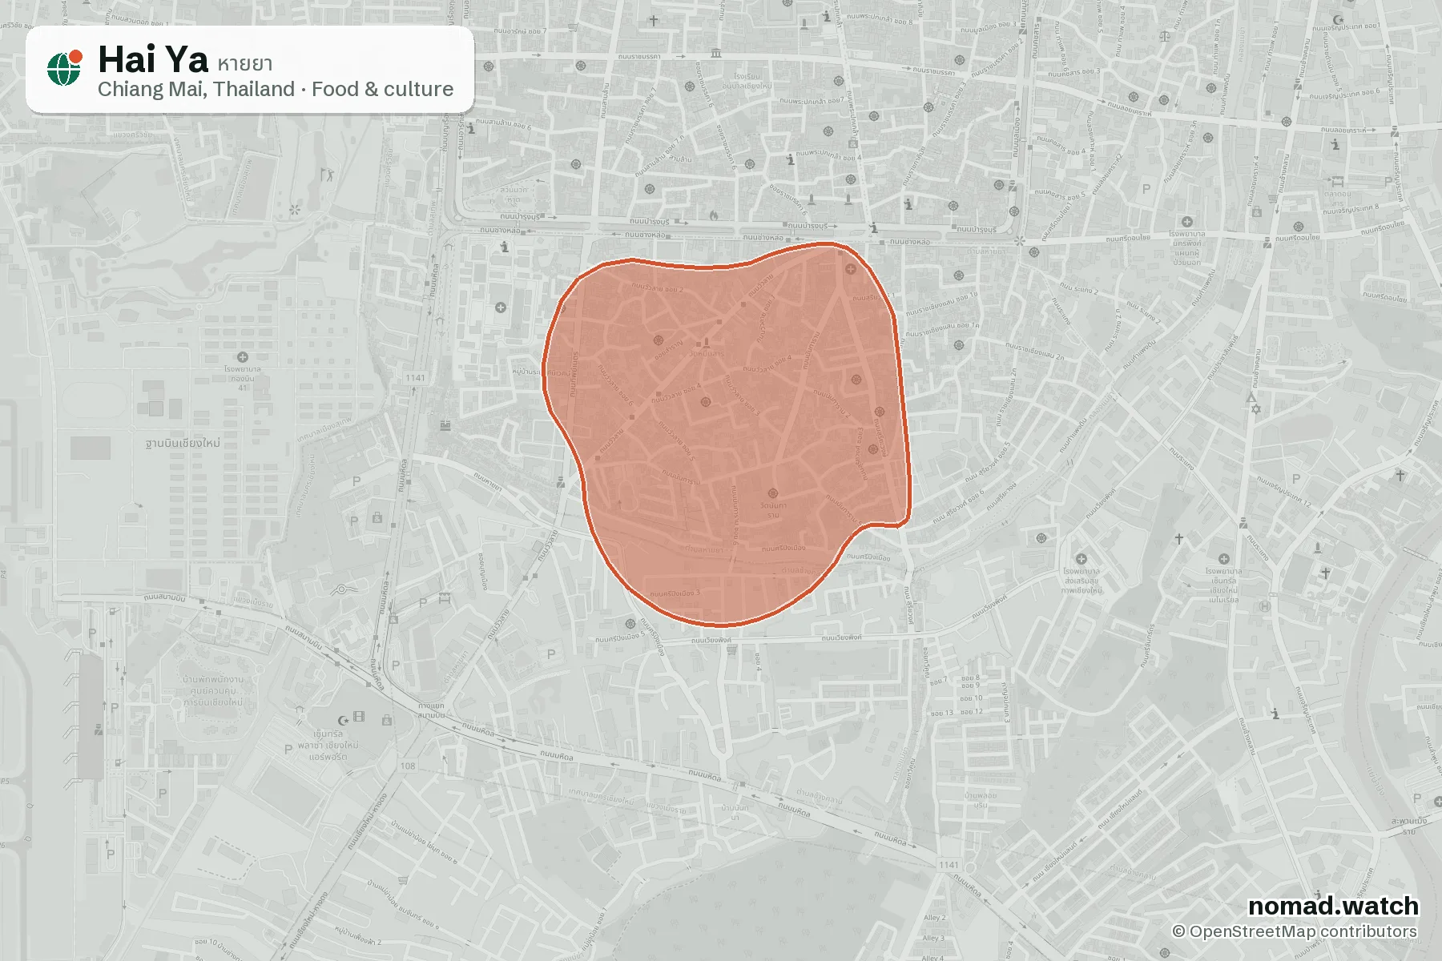Click the "Alley 3" street label

click(934, 938)
